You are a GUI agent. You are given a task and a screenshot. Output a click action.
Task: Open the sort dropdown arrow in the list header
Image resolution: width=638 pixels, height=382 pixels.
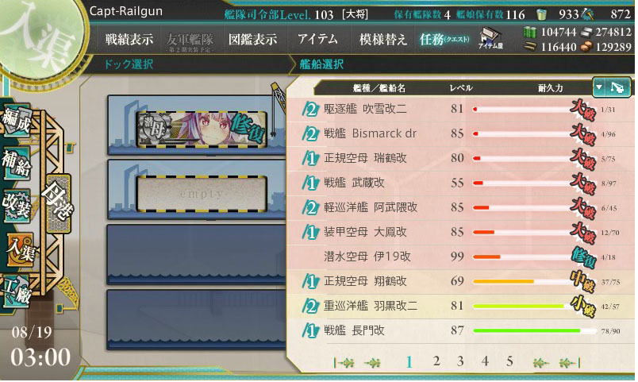[599, 87]
